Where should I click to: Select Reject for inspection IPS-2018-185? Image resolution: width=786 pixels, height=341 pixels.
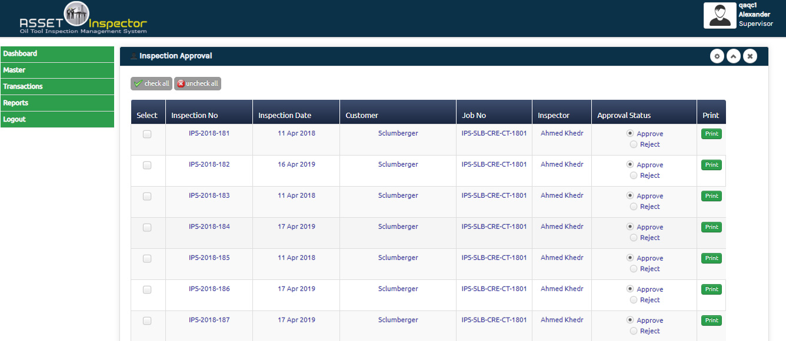[634, 269]
